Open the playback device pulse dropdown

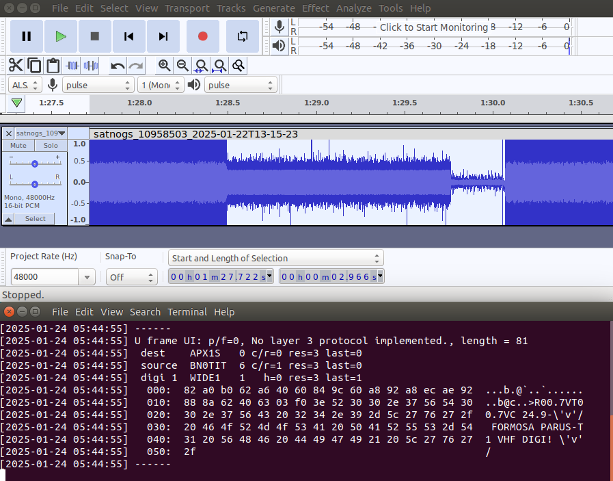tap(241, 85)
